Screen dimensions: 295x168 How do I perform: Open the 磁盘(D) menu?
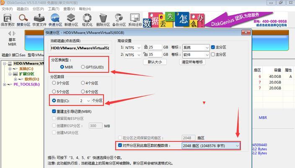(x=23, y=9)
